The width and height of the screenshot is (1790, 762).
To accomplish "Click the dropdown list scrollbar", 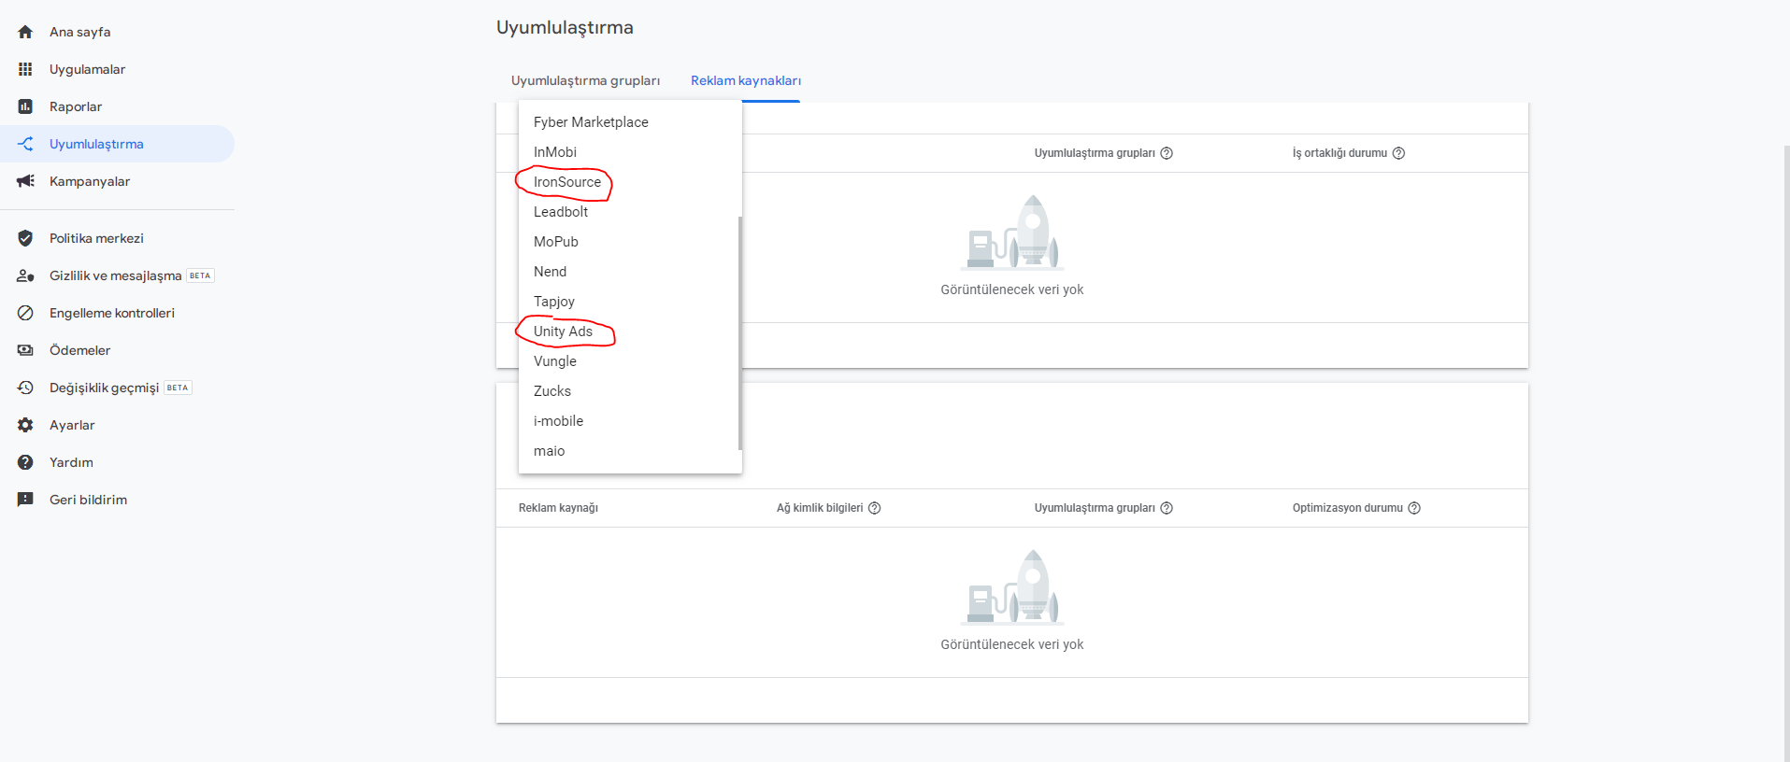I will coord(739,333).
